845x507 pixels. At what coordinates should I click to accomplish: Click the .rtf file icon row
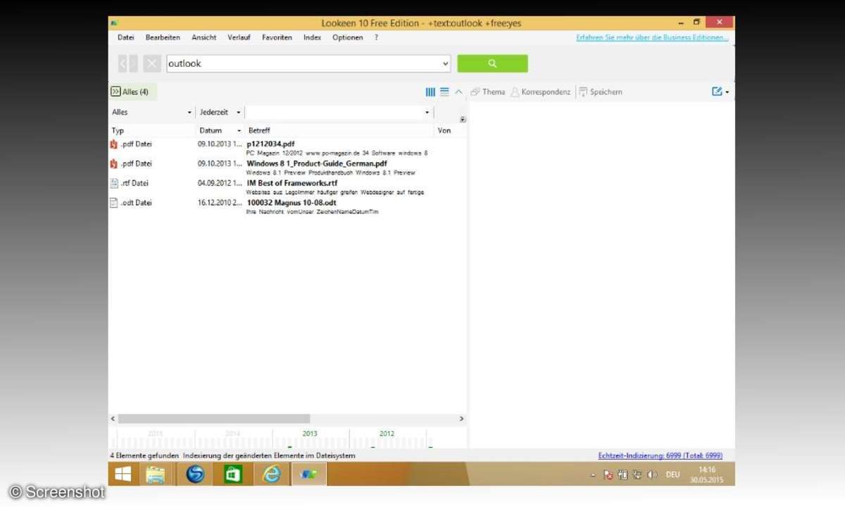tap(113, 184)
